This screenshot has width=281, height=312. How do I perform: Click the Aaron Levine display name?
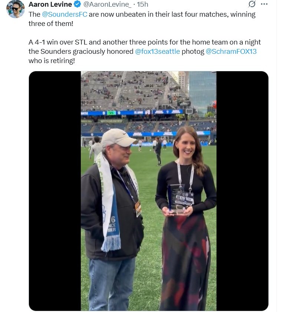[x=50, y=4]
